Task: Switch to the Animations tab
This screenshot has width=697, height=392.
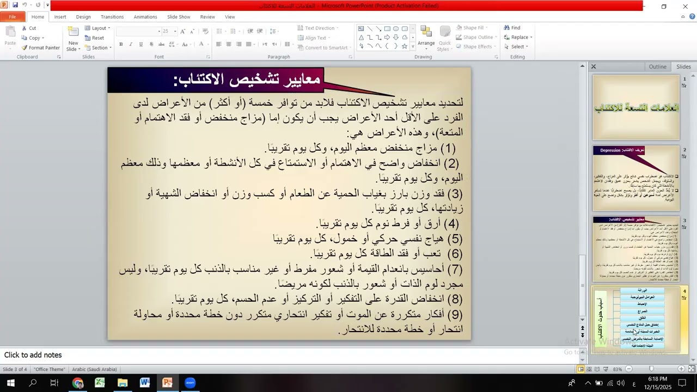Action: (145, 17)
